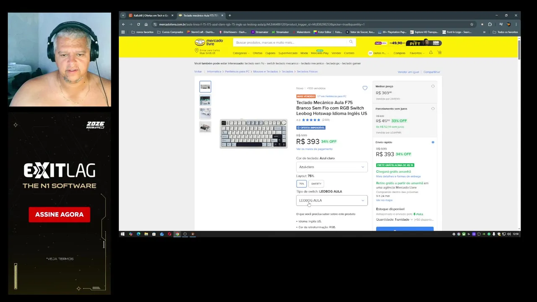
Task: Click the Meli+ HBO Max promo banner
Action: click(408, 43)
